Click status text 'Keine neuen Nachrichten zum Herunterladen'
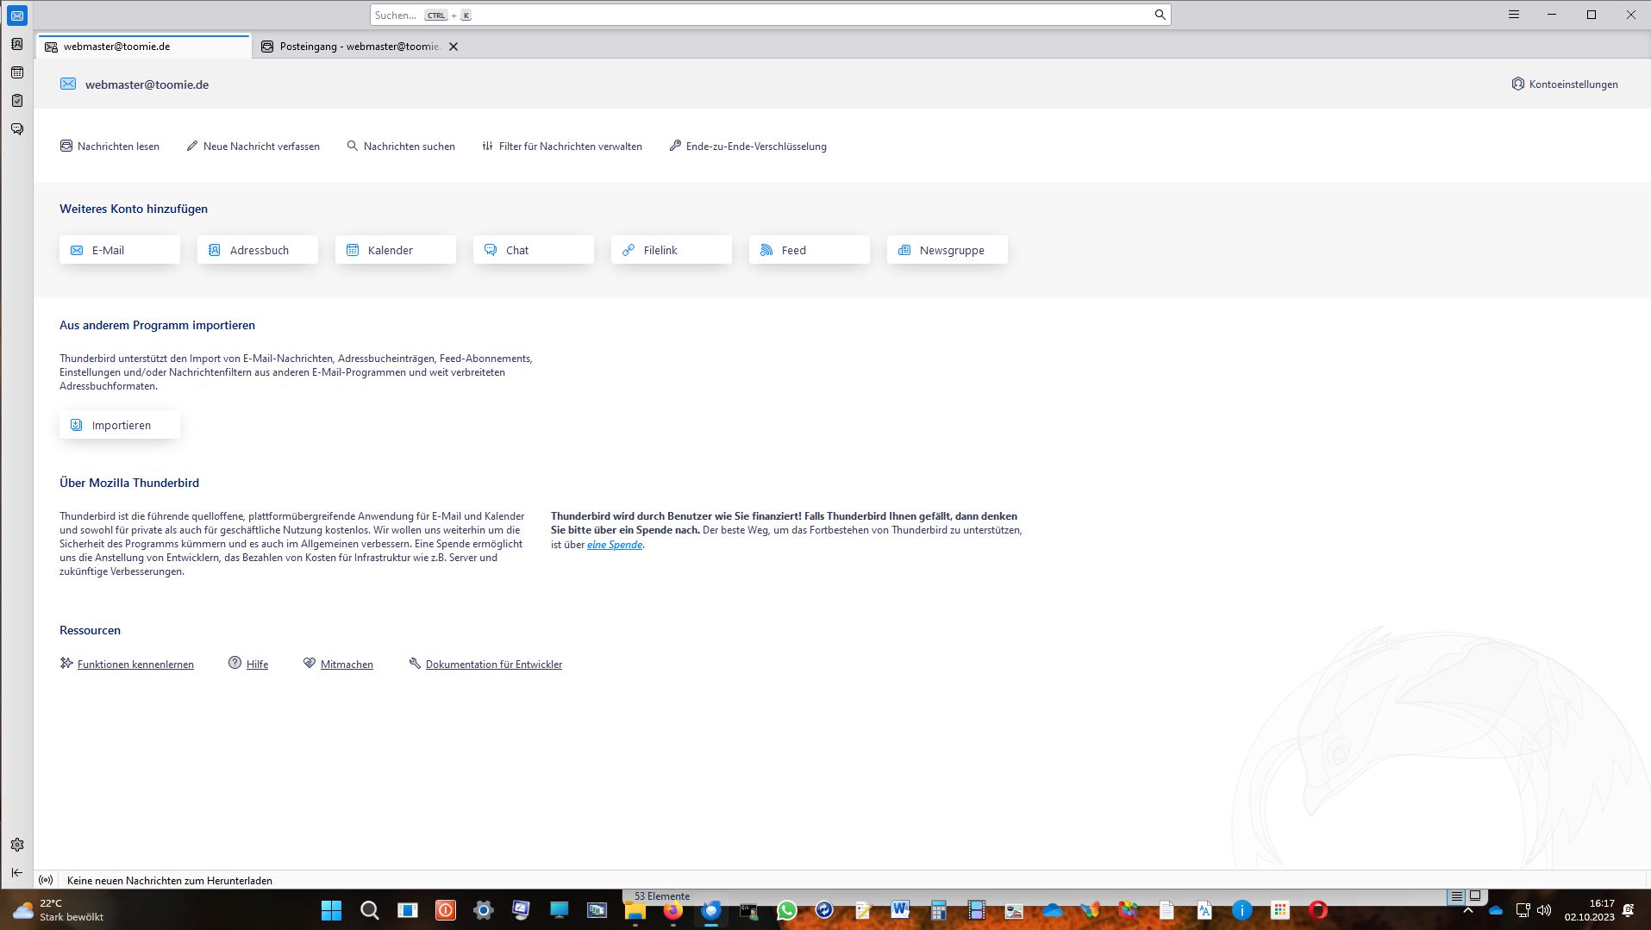 pos(170,881)
